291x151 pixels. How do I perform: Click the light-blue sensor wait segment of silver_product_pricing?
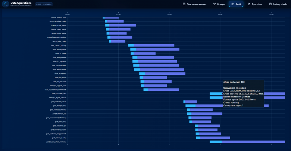click(131, 45)
